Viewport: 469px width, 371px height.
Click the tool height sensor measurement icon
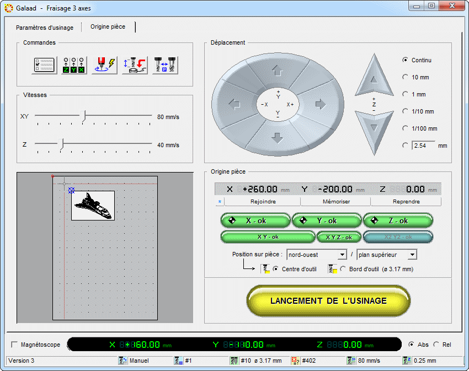[135, 64]
